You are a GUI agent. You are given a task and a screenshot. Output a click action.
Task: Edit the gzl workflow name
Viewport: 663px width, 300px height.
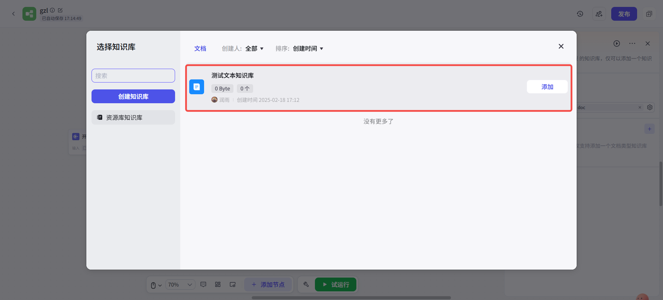(x=60, y=10)
